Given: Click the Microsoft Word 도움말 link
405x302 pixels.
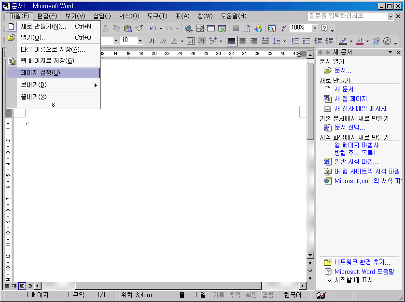Looking at the screenshot, I should 364,272.
